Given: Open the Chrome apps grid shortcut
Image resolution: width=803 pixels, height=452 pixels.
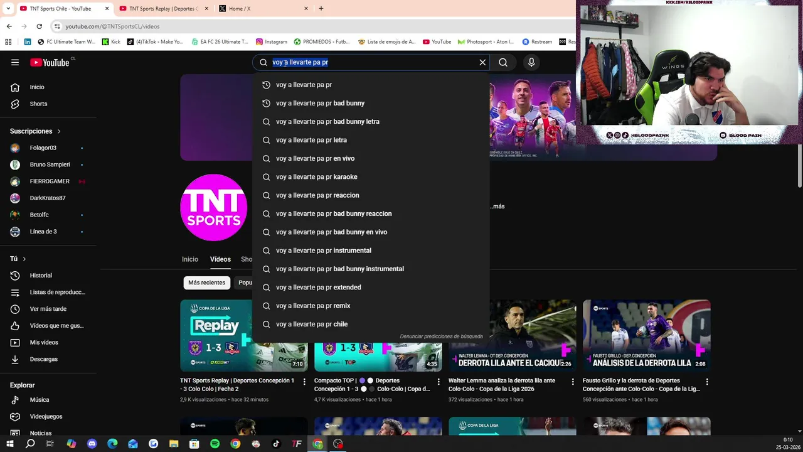Looking at the screenshot, I should tap(8, 42).
